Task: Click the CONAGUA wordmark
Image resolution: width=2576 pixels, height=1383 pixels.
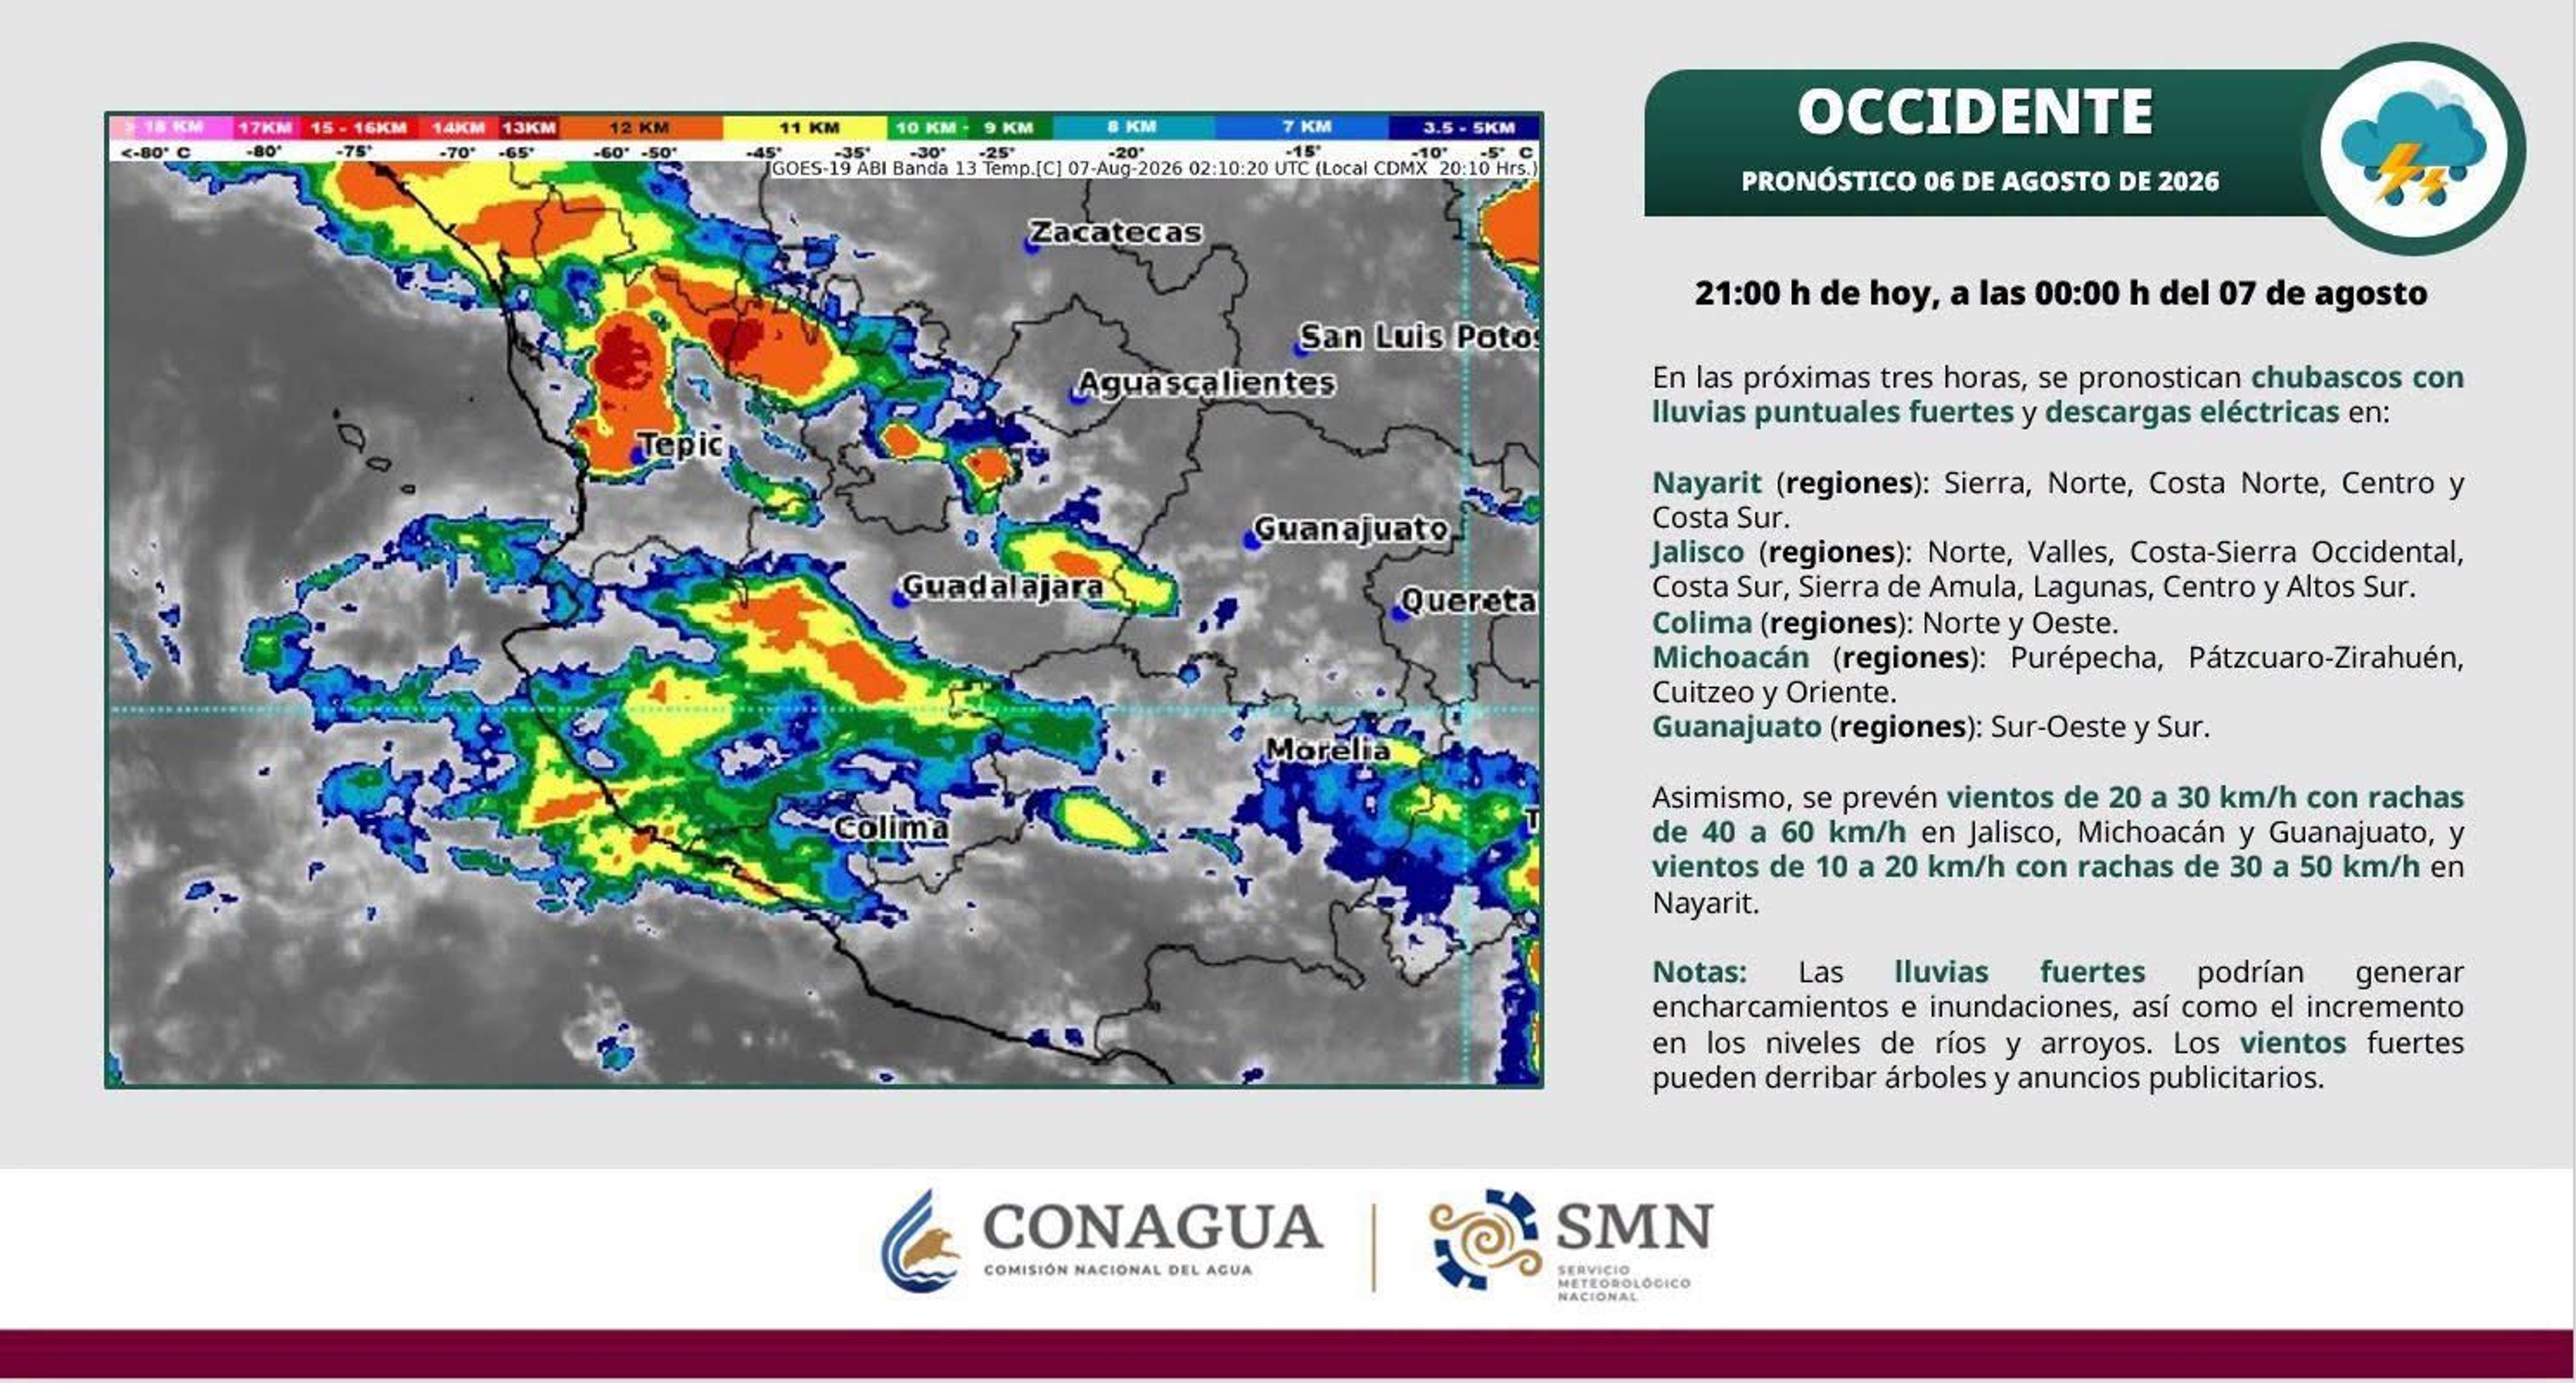Action: pyautogui.click(x=1153, y=1227)
